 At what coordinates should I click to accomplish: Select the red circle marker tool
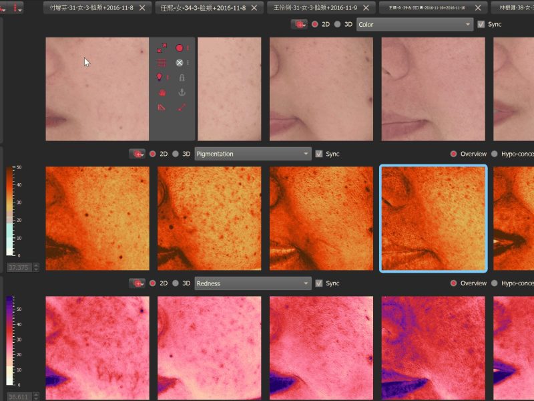coord(179,48)
